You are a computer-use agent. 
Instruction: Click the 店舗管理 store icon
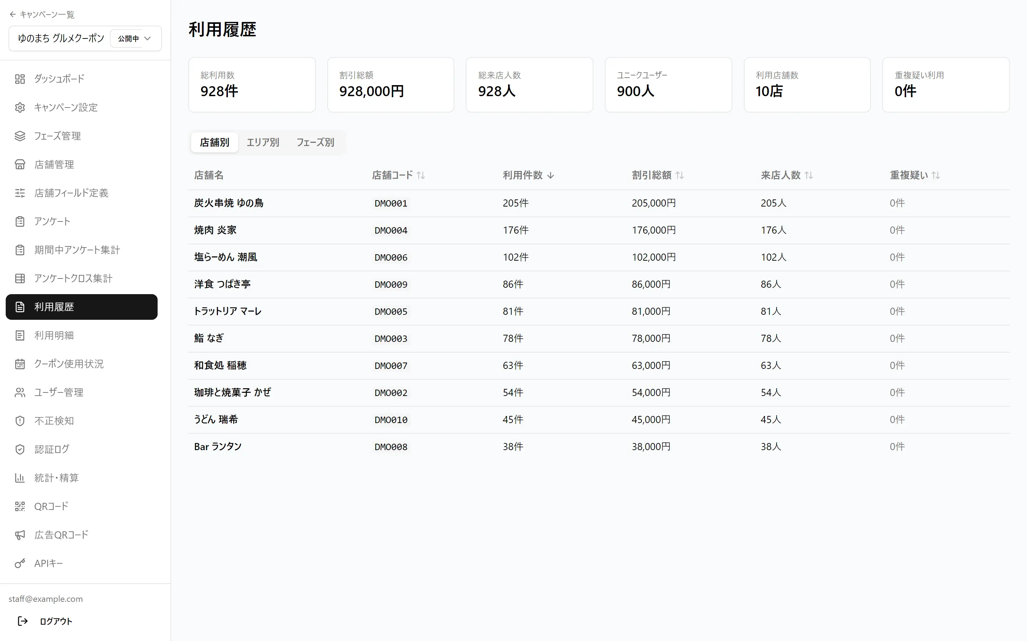click(x=20, y=165)
